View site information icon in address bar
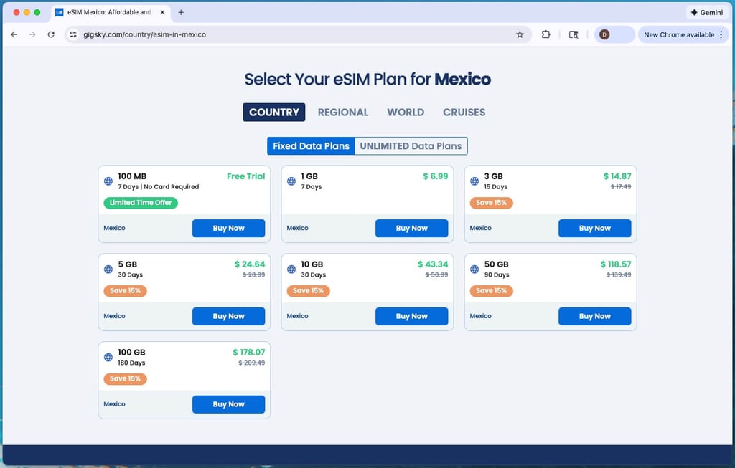 click(73, 34)
